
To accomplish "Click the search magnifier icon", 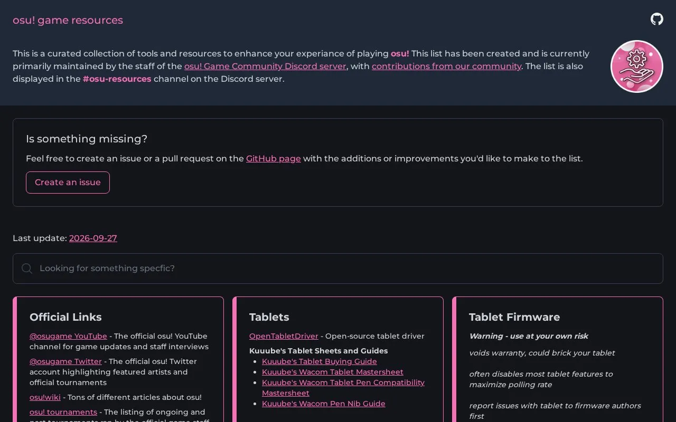I will pos(27,268).
